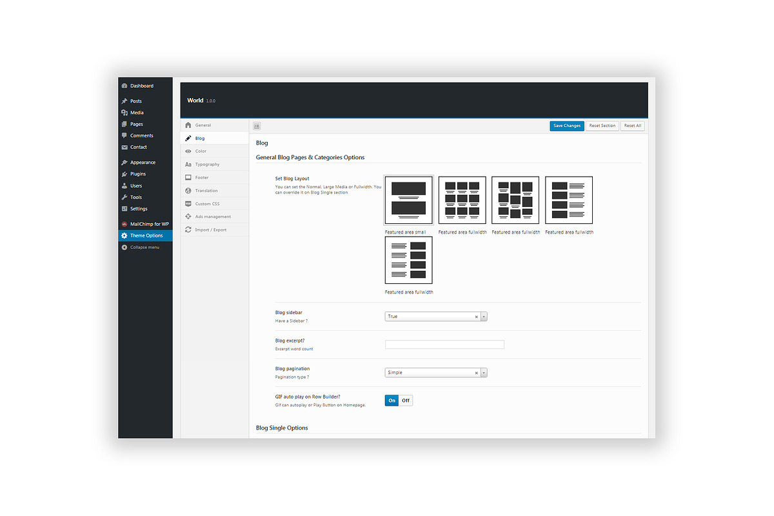Click the Save Changes button
This screenshot has height=516, width=774.
coord(567,126)
